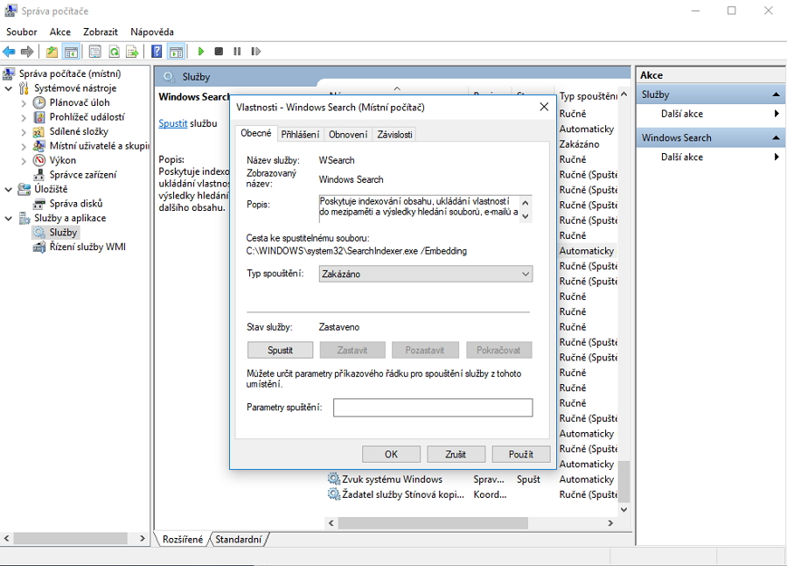Click the Spustit službu link
This screenshot has height=566, width=787.
[x=173, y=123]
